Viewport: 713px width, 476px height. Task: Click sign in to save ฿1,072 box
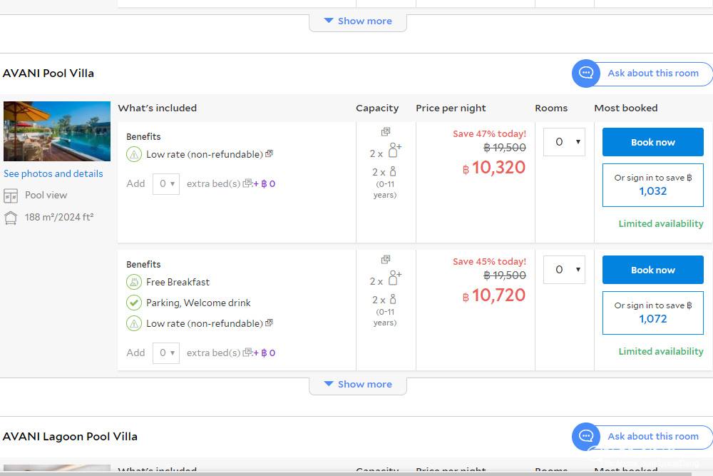tap(652, 313)
